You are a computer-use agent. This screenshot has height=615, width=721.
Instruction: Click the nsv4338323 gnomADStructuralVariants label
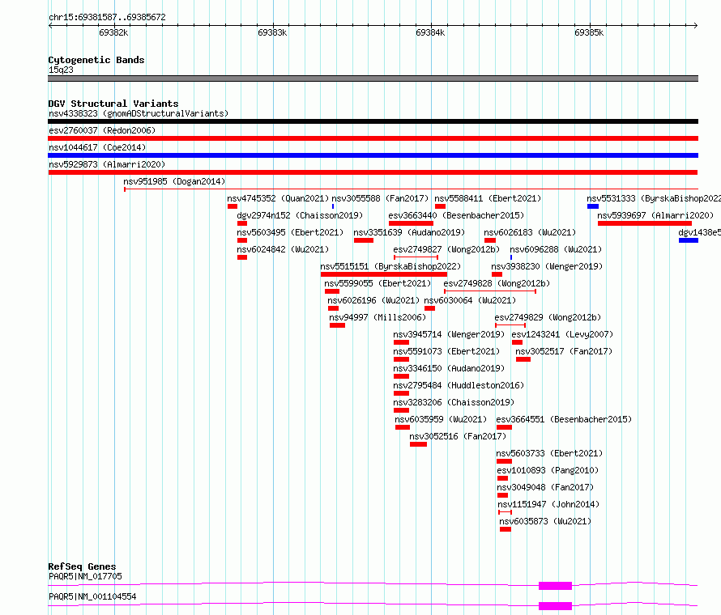(139, 113)
